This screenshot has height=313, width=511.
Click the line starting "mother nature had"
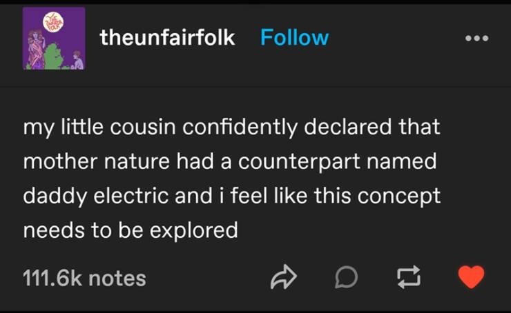(x=231, y=162)
